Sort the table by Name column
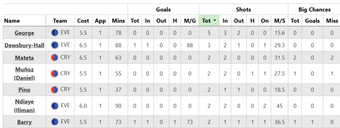 (12, 21)
